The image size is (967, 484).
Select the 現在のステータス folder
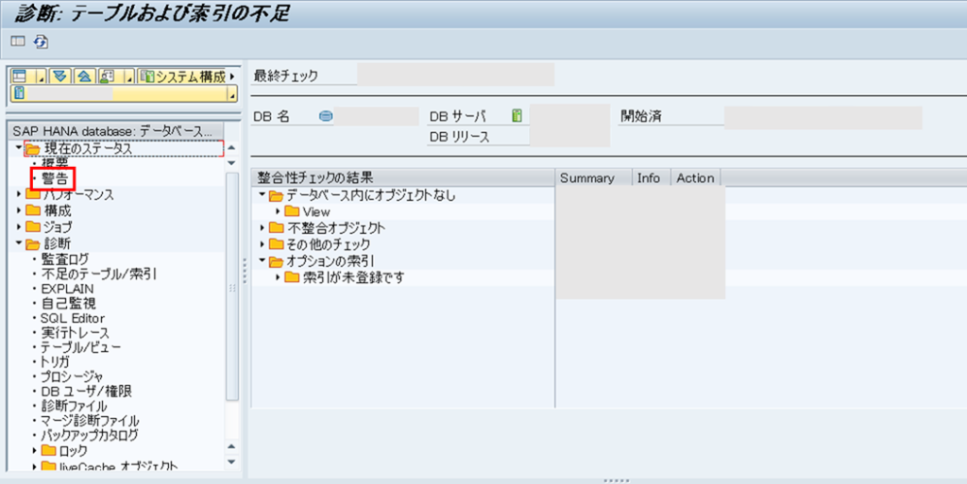click(88, 148)
